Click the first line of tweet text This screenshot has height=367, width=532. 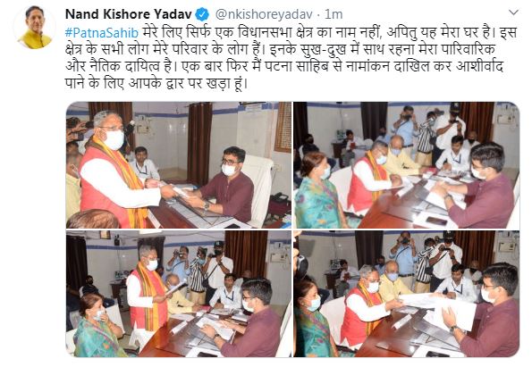tap(291, 33)
